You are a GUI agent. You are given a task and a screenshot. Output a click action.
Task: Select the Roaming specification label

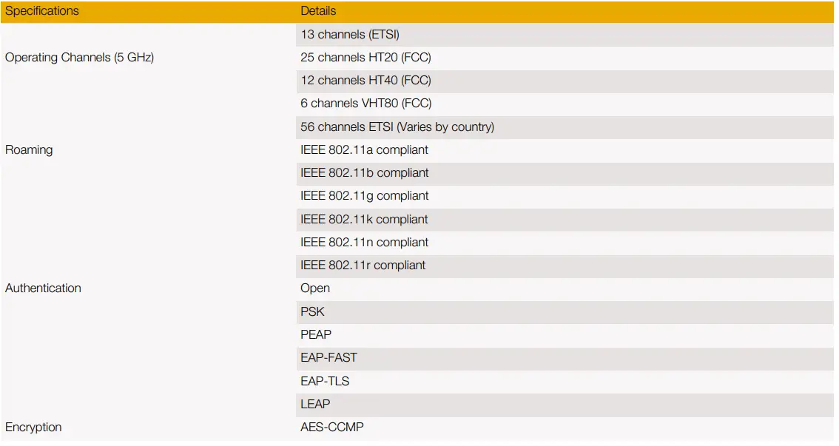click(29, 149)
